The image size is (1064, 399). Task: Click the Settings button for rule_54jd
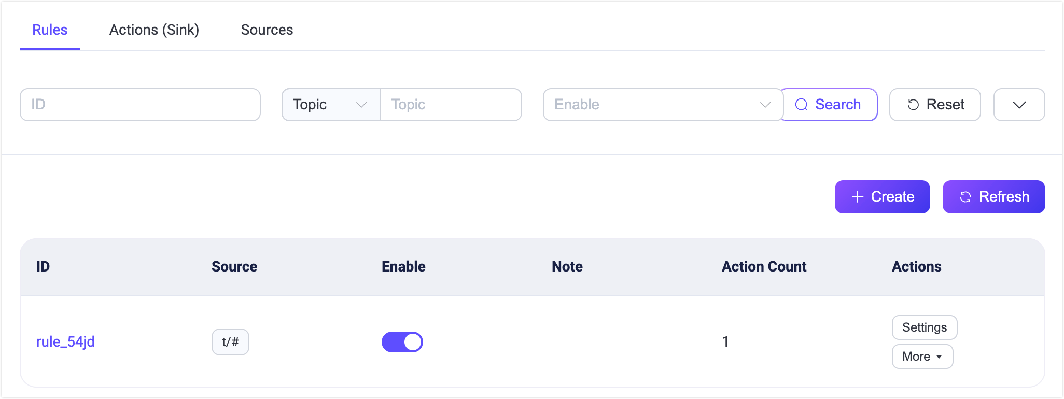pyautogui.click(x=924, y=327)
